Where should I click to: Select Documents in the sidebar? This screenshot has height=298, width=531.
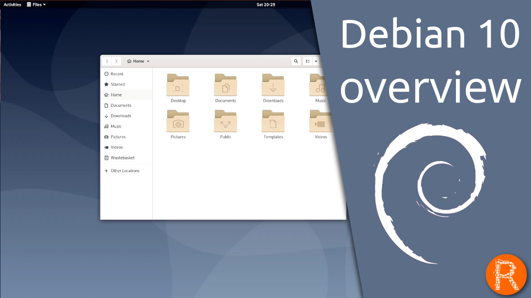126,105
